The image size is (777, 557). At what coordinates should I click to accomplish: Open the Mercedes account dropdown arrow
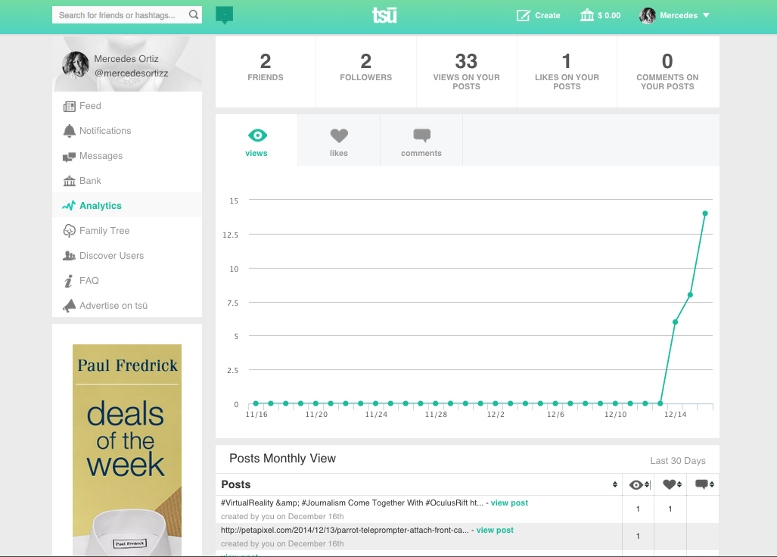pos(706,15)
